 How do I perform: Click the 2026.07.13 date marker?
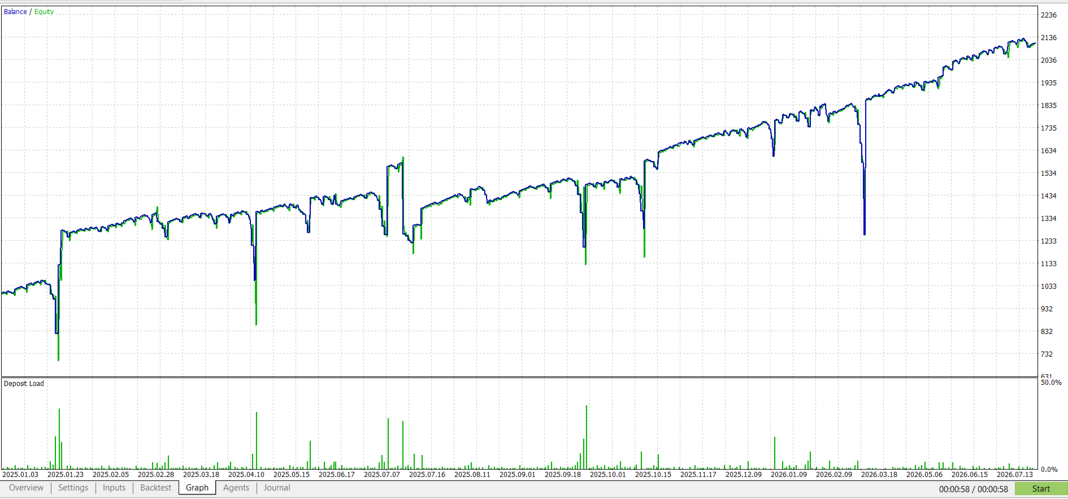1015,475
